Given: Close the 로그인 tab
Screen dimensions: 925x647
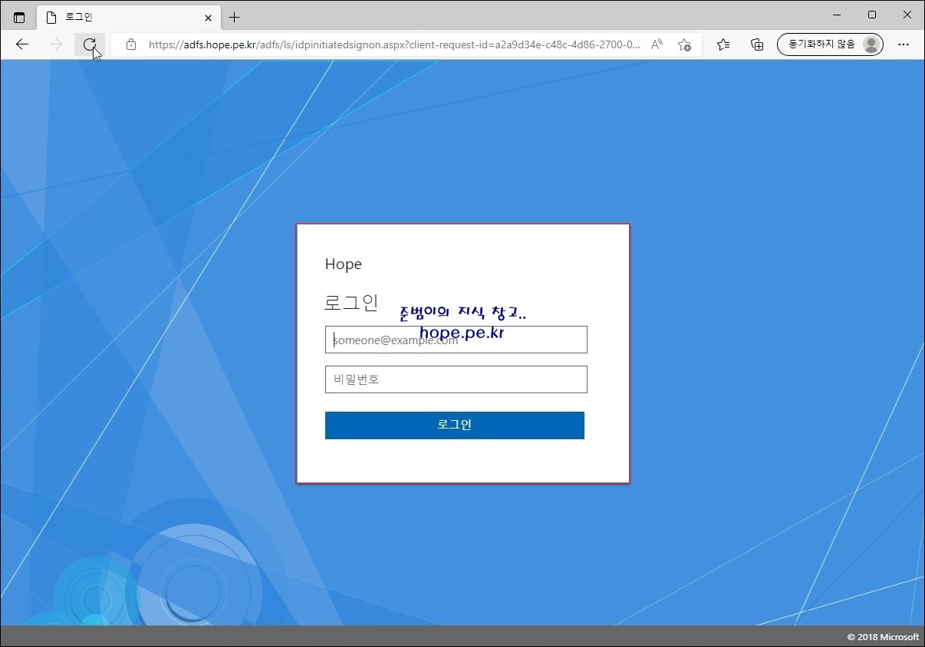Looking at the screenshot, I should coord(208,17).
